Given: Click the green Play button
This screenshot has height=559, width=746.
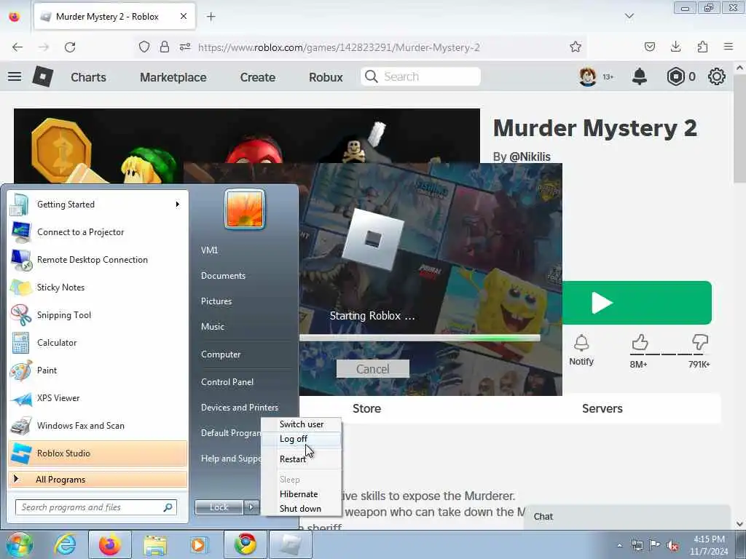Looking at the screenshot, I should tap(637, 303).
